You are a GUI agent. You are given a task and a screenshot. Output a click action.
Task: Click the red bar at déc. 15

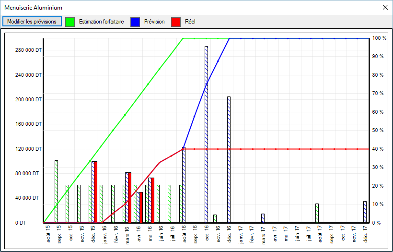[x=95, y=192]
